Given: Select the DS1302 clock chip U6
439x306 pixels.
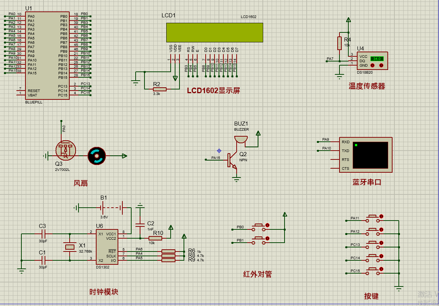Looking at the screenshot, I should [x=107, y=247].
